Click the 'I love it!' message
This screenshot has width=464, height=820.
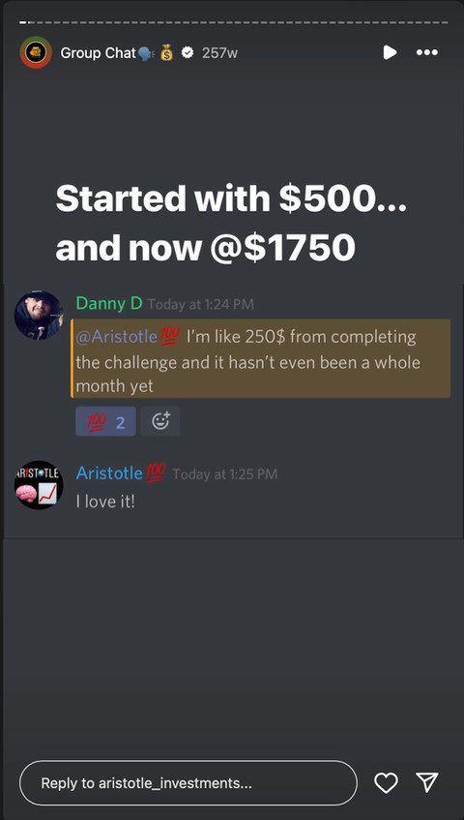105,502
